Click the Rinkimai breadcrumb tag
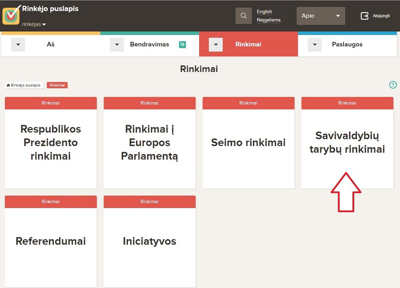This screenshot has height=288, width=400. (57, 85)
